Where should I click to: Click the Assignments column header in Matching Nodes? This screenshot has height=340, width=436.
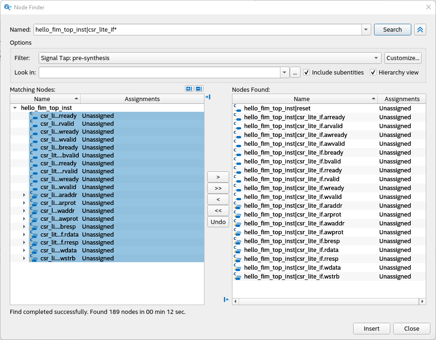point(142,99)
